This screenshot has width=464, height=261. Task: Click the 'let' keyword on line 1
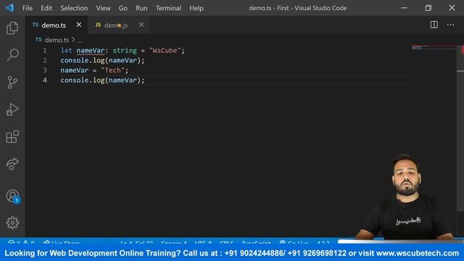tap(66, 51)
